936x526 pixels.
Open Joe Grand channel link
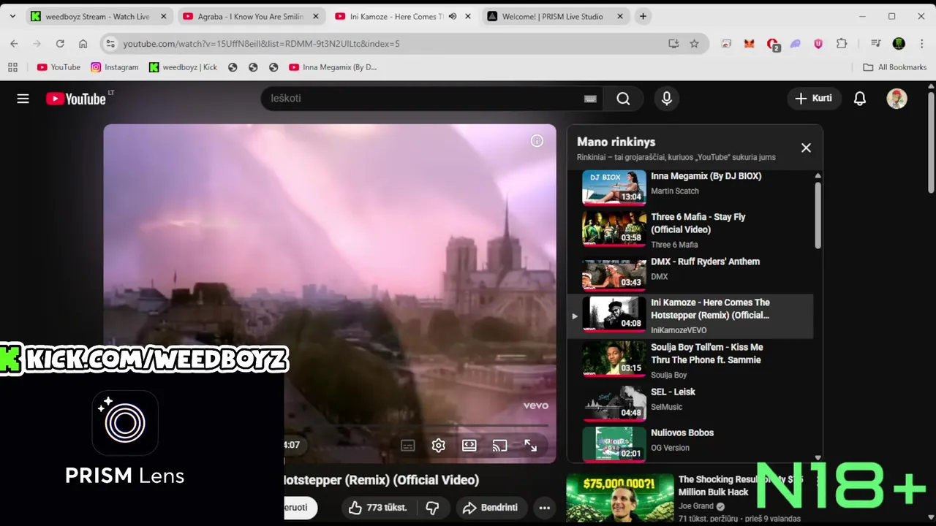click(697, 506)
